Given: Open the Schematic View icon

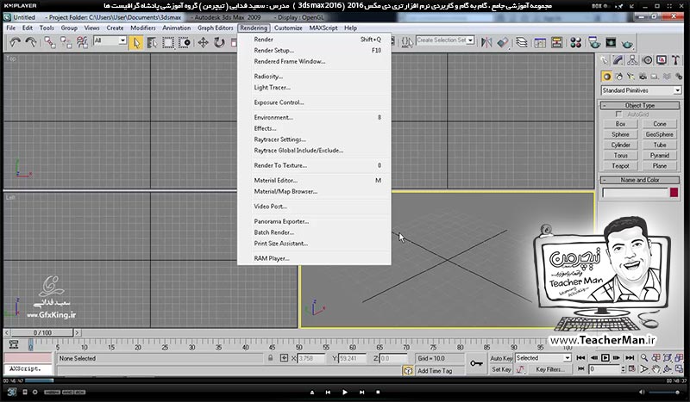Looking at the screenshot, I should [556, 42].
